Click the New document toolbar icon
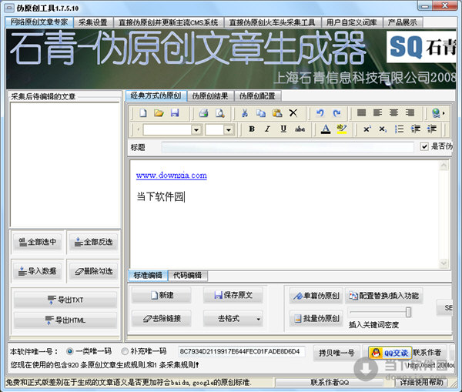The image size is (462, 392). 143,113
